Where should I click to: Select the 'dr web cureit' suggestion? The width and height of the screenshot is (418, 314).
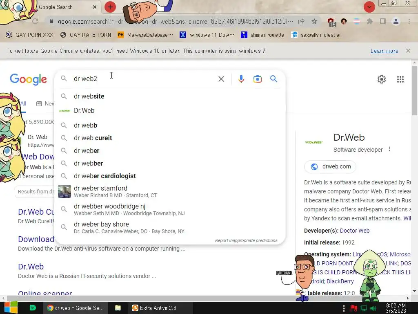(169, 138)
